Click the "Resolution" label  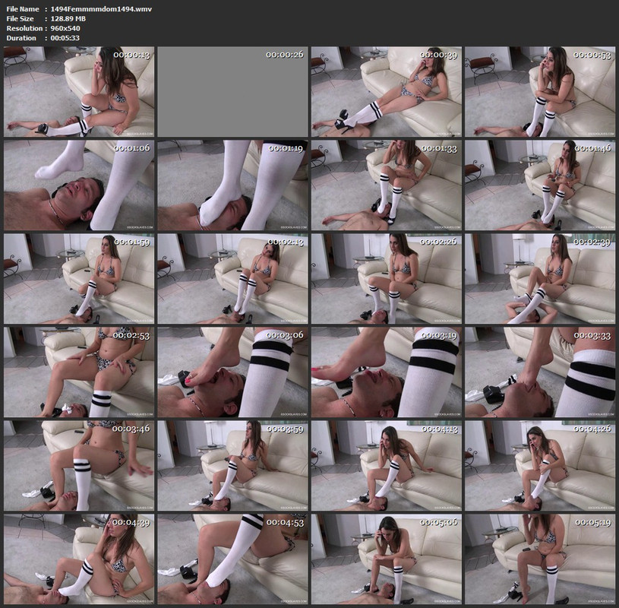(x=24, y=28)
